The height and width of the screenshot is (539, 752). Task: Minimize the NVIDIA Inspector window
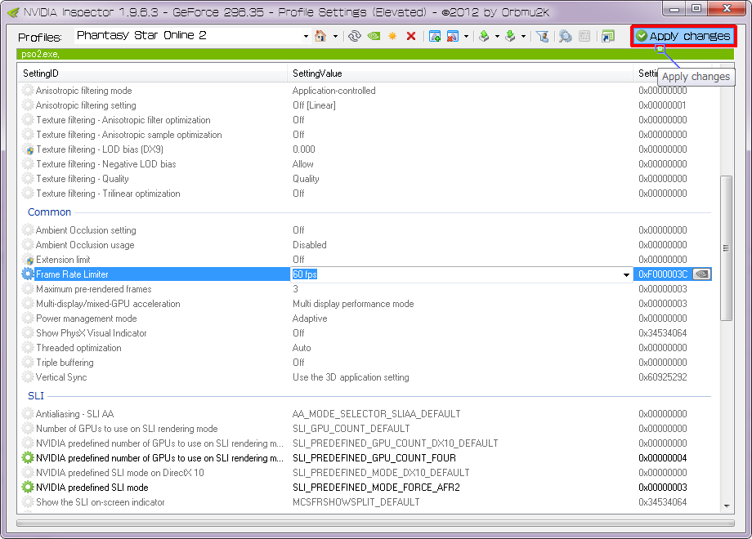point(674,8)
